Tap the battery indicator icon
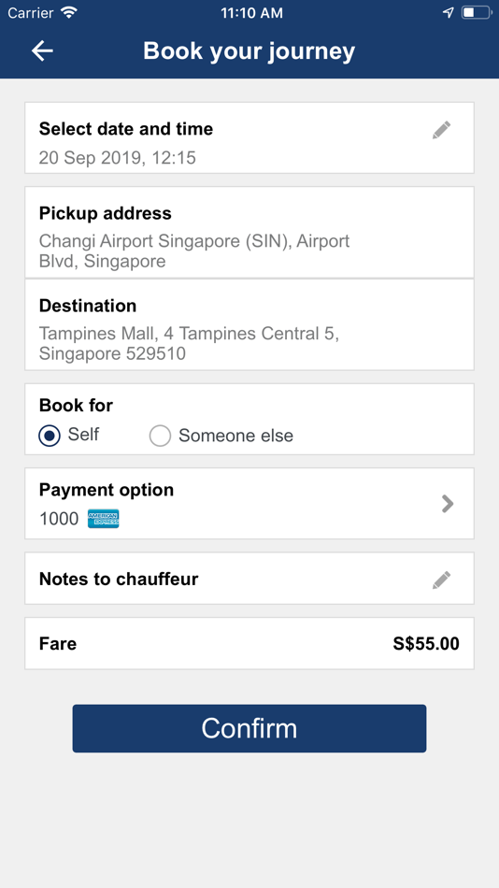The height and width of the screenshot is (888, 499). [x=477, y=12]
